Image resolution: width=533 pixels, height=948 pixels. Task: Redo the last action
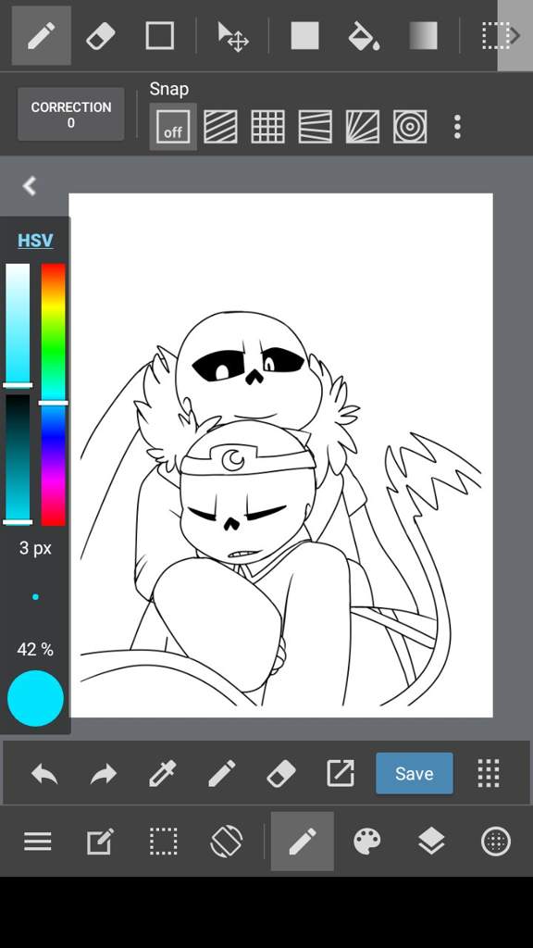tap(104, 773)
